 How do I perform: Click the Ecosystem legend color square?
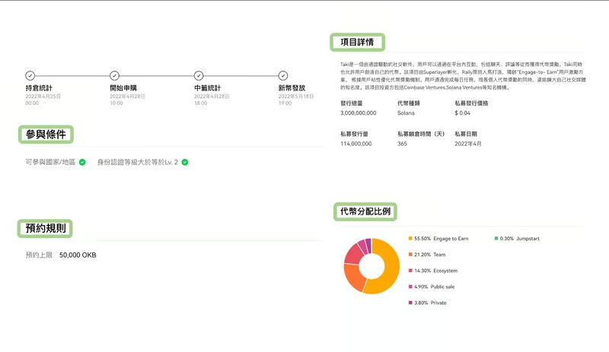pyautogui.click(x=410, y=271)
